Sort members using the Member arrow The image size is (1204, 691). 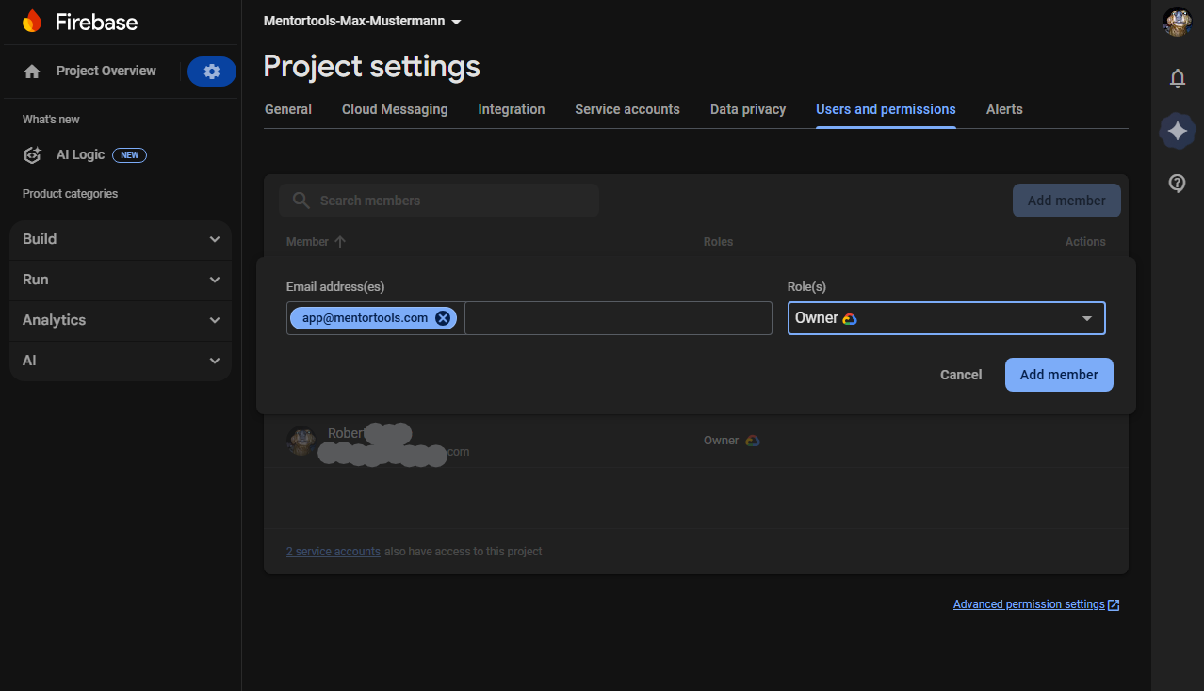(x=340, y=242)
